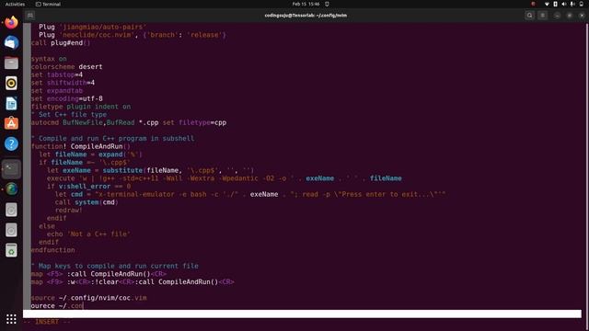Click the 'jiangmiao/auto-pairs' Plug line
Viewport: 589px width, 331px height.
(x=92, y=27)
